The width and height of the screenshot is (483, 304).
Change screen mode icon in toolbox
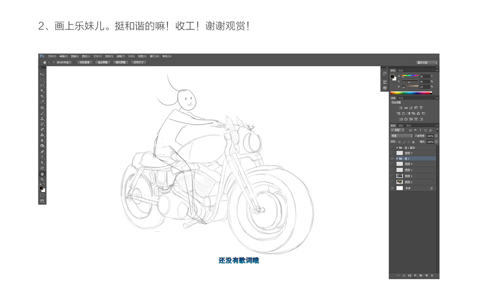42,201
